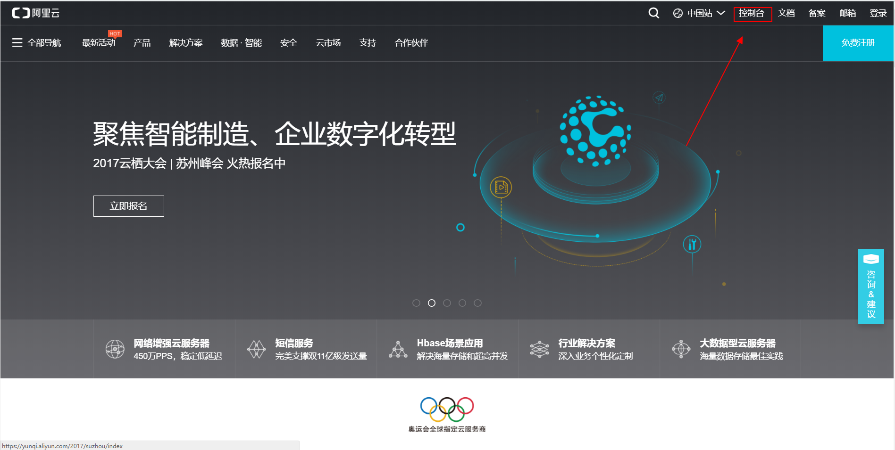Viewport: 895px width, 450px height.
Task: Open the hamburger 全部导航 menu icon
Action: click(x=17, y=43)
